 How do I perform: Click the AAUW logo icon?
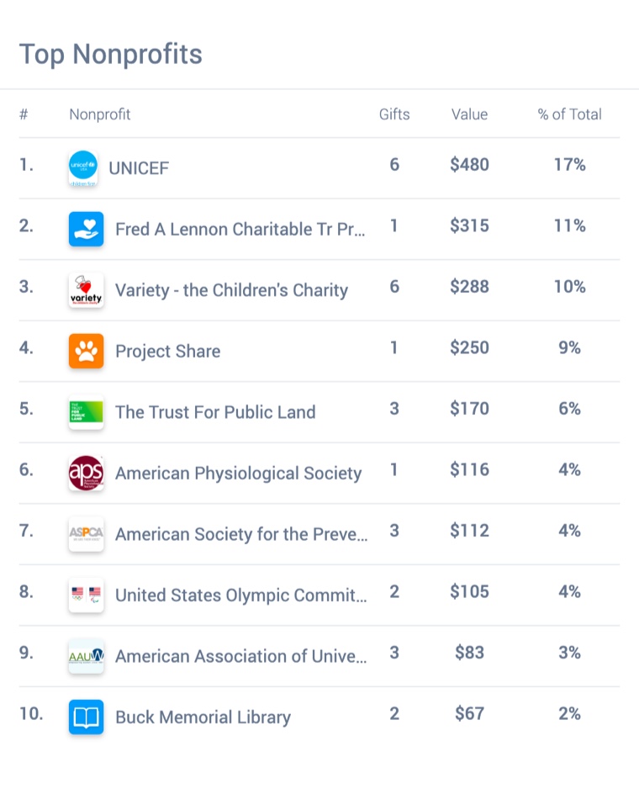(x=86, y=656)
